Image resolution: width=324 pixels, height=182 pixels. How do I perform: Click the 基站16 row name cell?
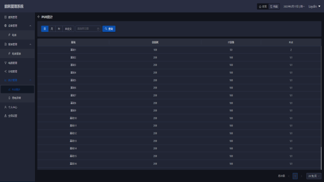click(73, 164)
